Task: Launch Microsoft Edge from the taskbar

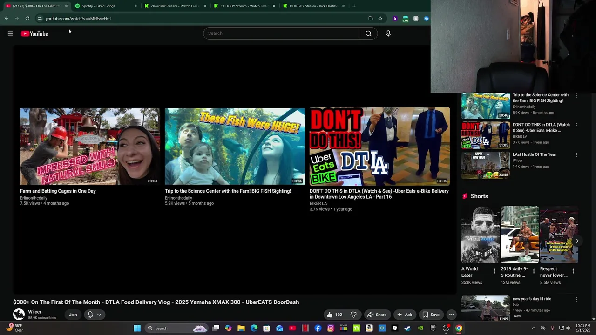Action: [x=254, y=328]
